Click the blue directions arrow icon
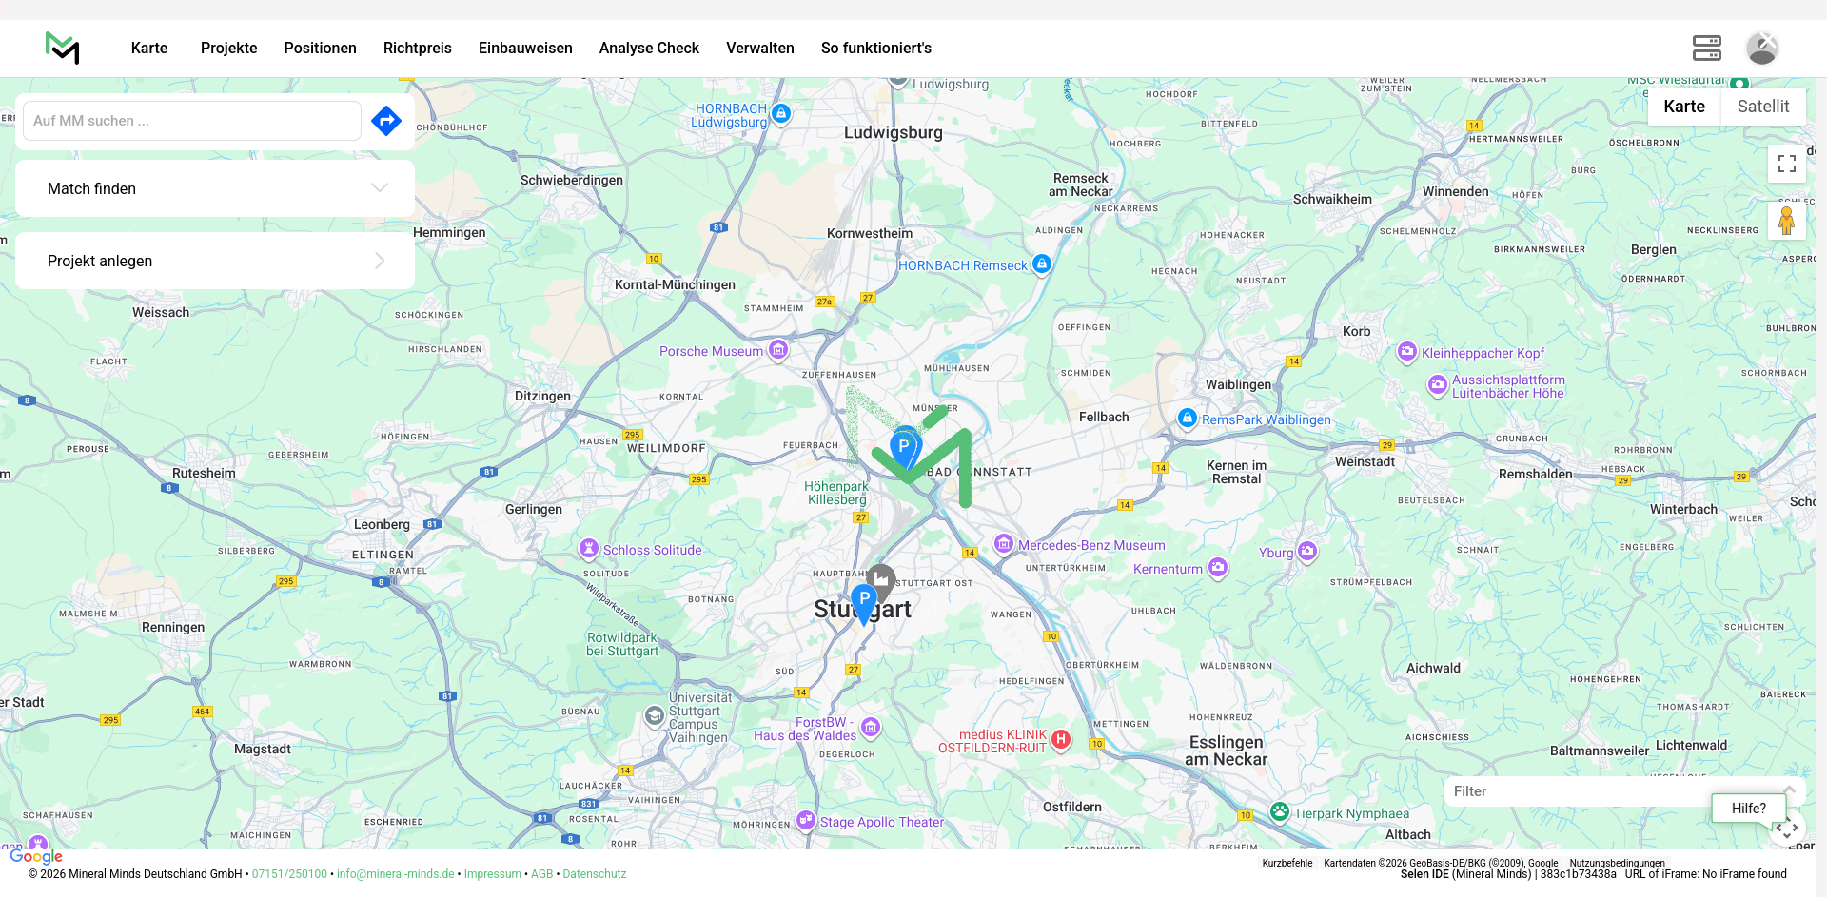 pos(386,121)
